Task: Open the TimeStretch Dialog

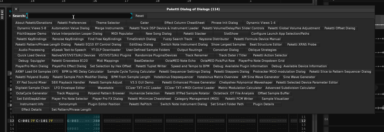Action: coord(141,39)
